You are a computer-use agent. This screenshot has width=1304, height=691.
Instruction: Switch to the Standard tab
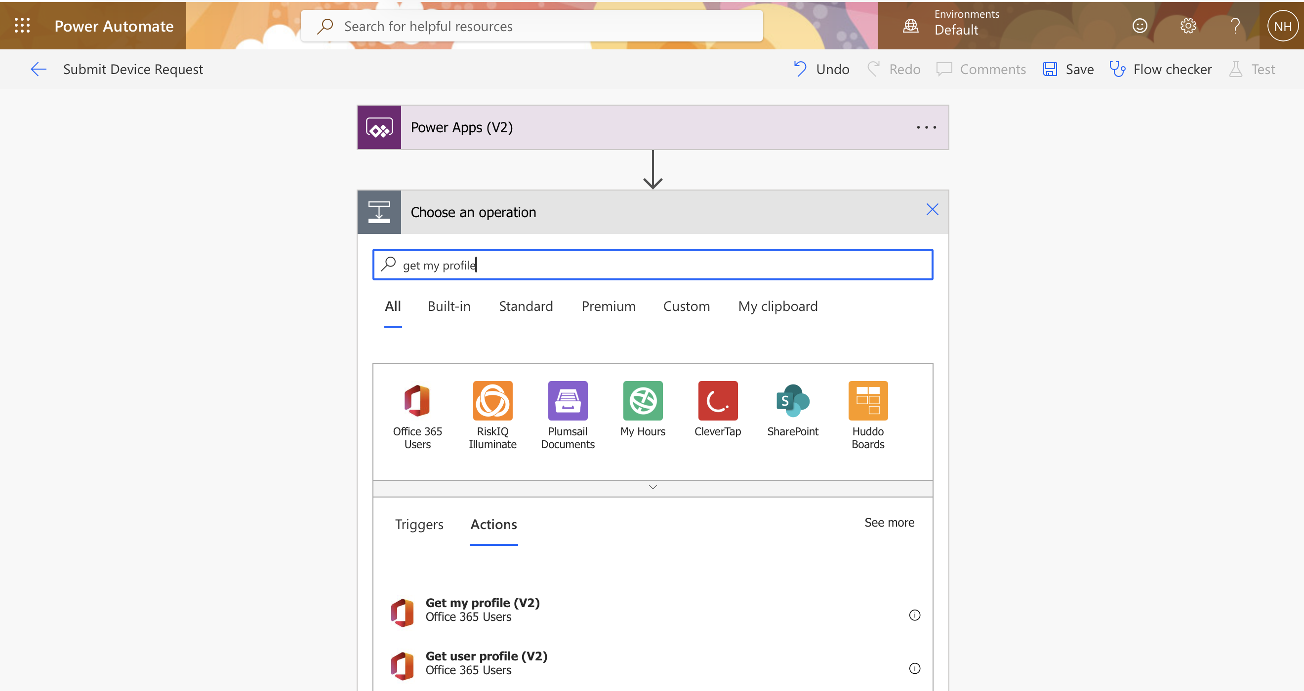(x=526, y=306)
